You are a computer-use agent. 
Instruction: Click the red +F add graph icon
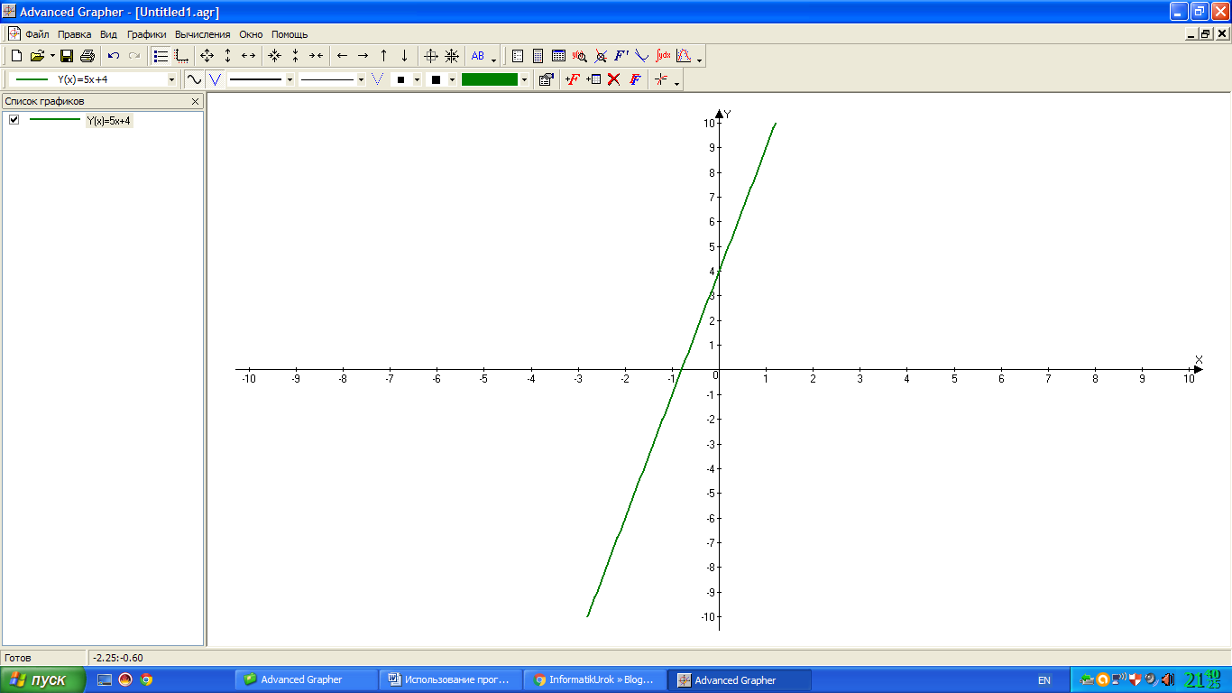573,79
